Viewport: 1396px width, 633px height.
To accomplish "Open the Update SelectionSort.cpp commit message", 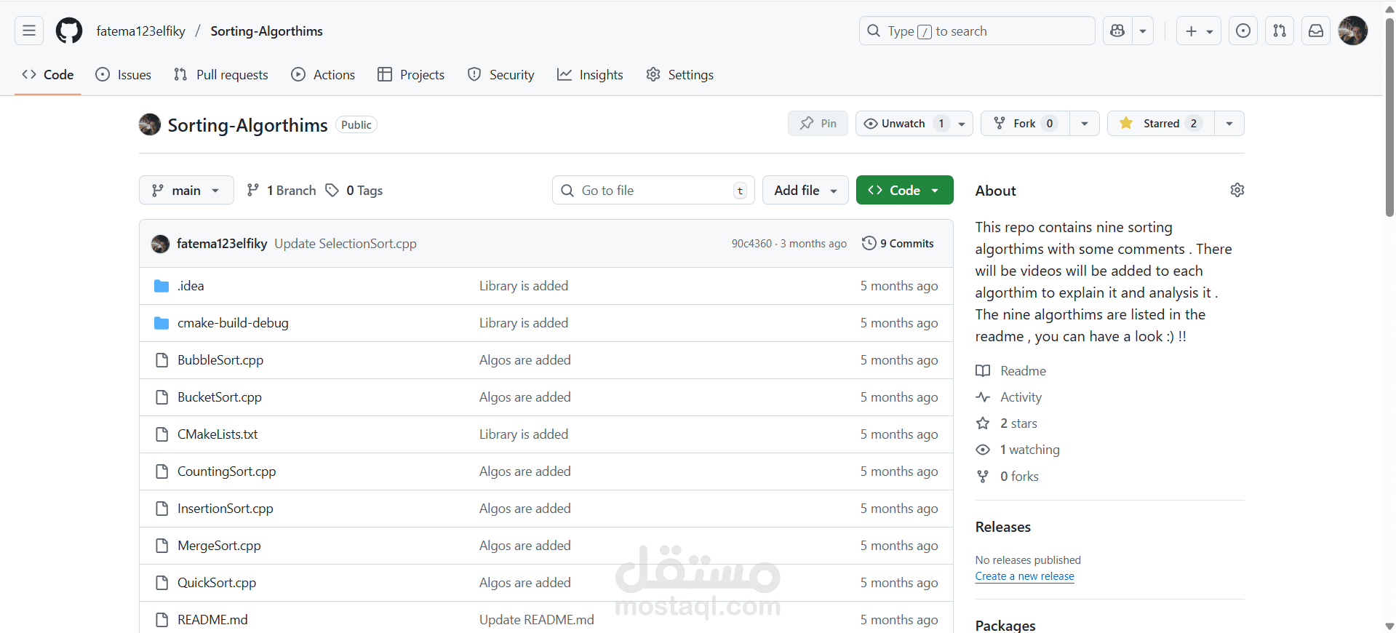I will click(346, 244).
